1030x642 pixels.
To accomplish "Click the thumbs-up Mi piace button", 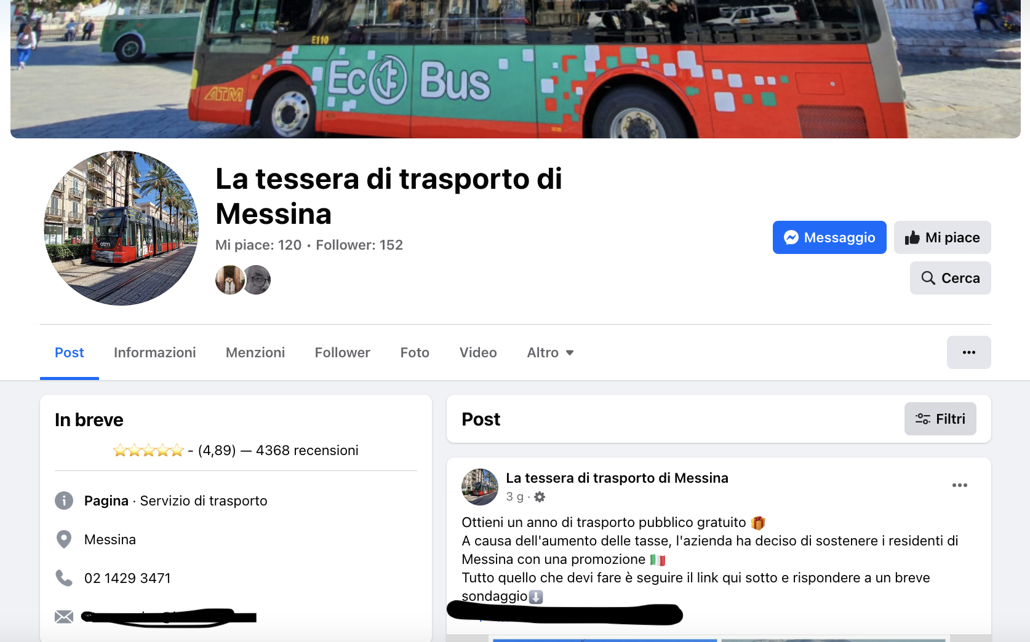I will tap(942, 237).
